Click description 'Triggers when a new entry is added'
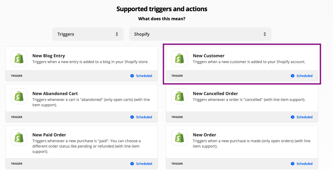The height and width of the screenshot is (171, 333). (90, 62)
